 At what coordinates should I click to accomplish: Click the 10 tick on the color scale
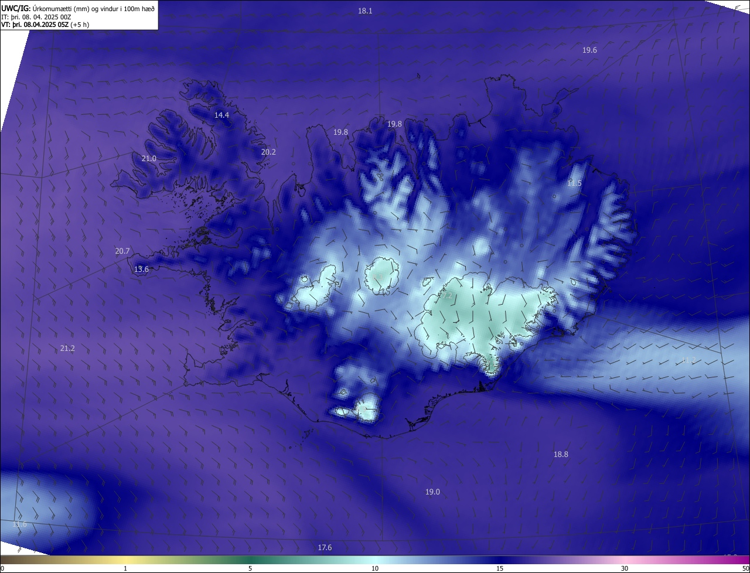pyautogui.click(x=375, y=569)
